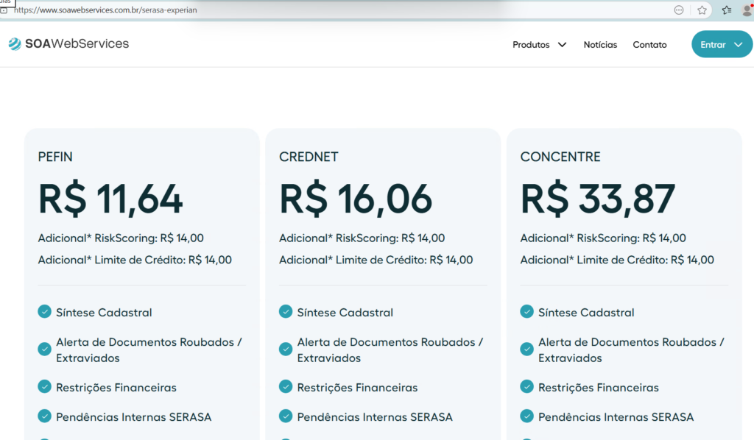The height and width of the screenshot is (440, 754).
Task: Click the three-dot icon in the address bar
Action: (x=679, y=10)
